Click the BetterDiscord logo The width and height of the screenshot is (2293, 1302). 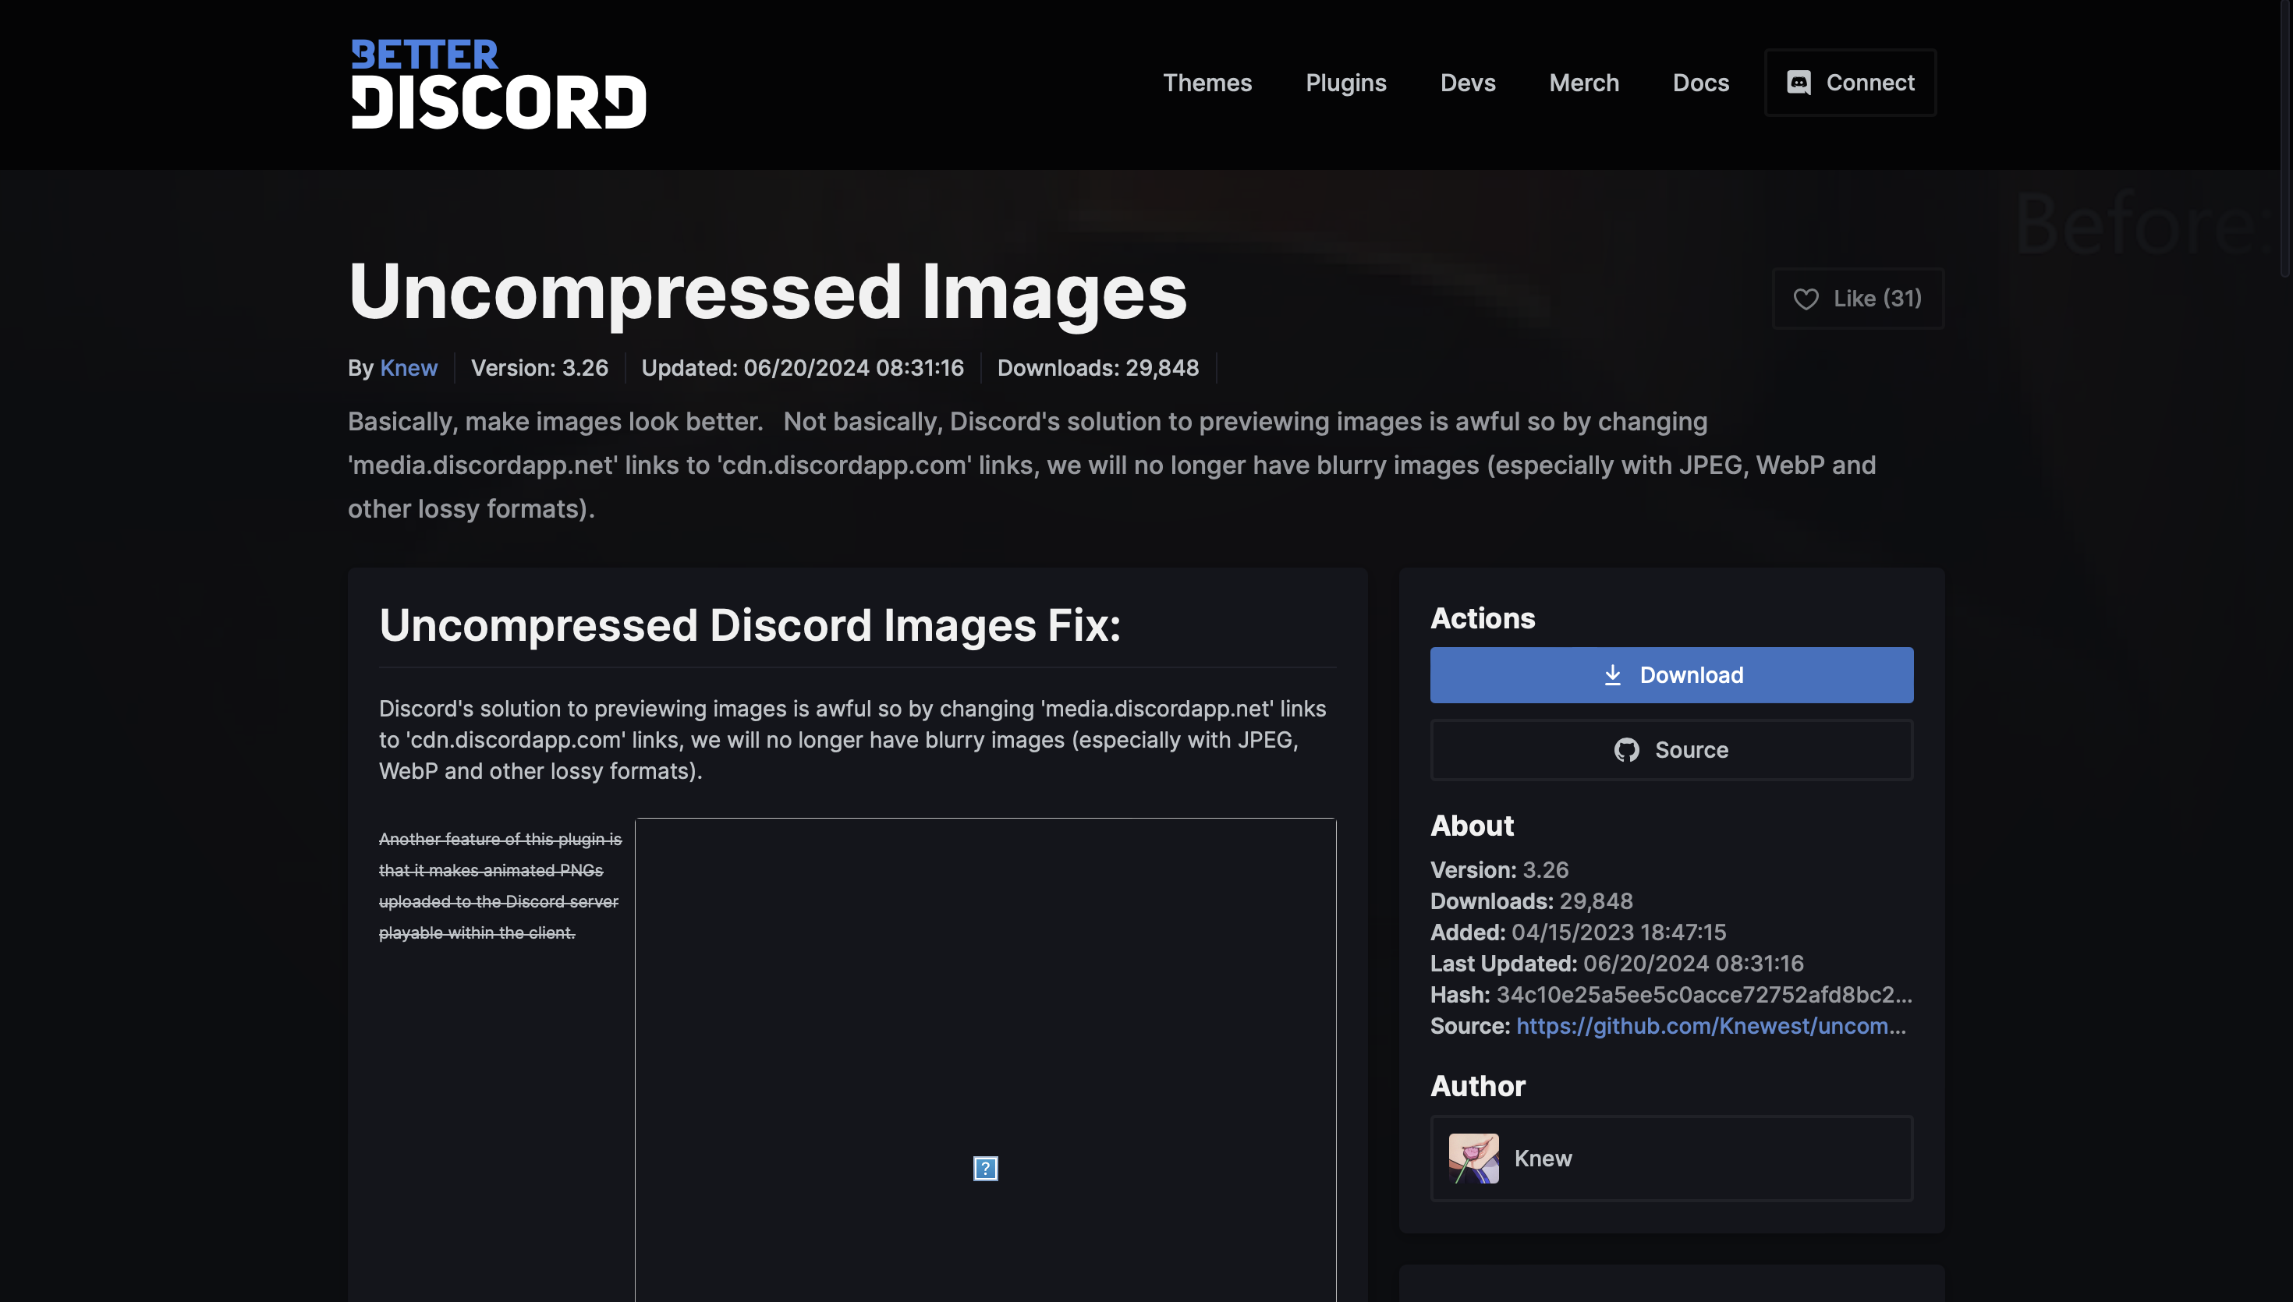[498, 84]
